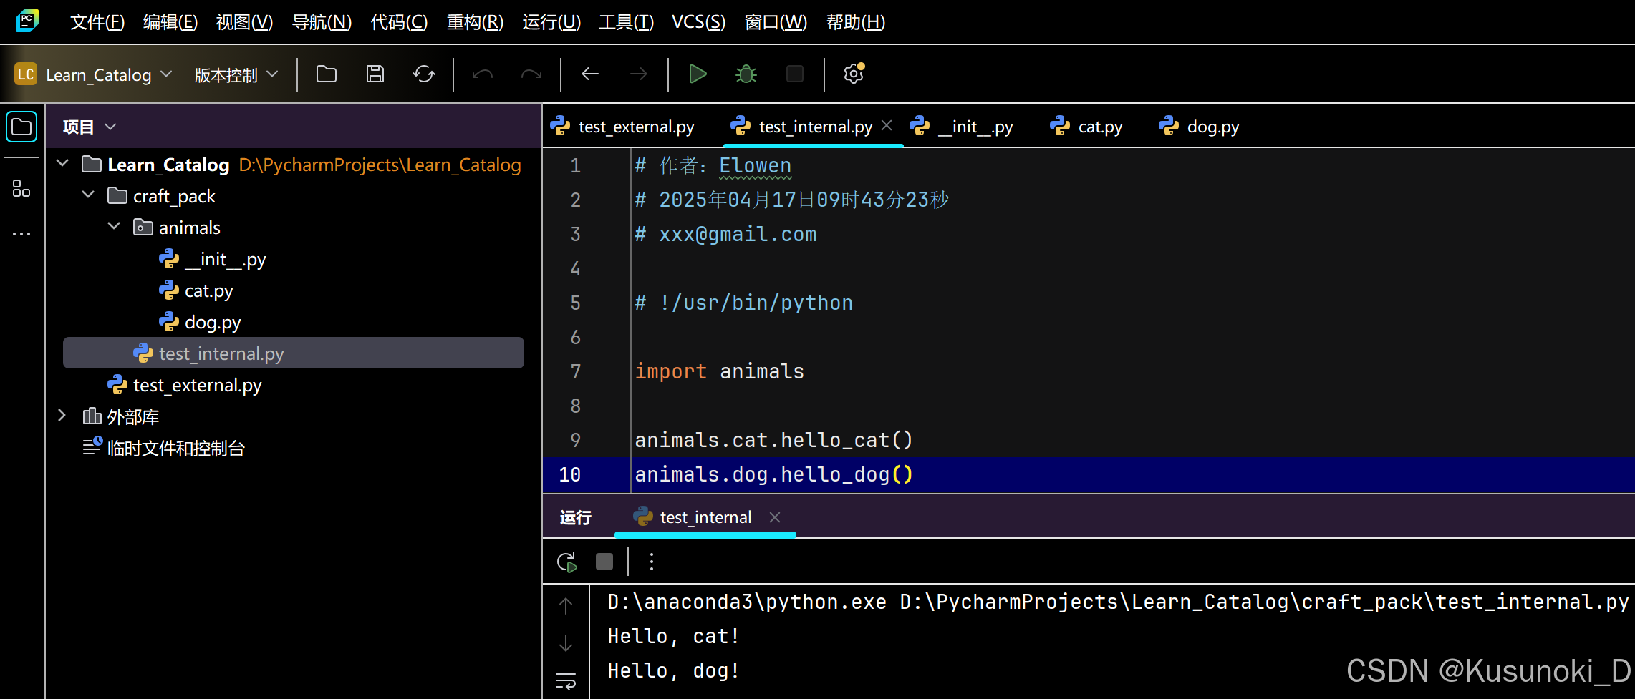Click line number 10 in gutter

(x=569, y=474)
